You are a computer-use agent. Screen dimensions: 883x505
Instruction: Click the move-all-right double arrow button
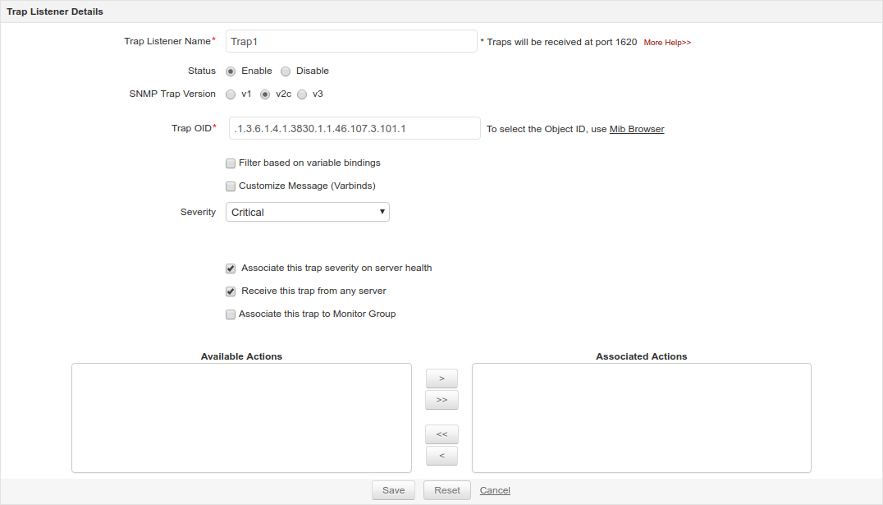[x=441, y=400]
